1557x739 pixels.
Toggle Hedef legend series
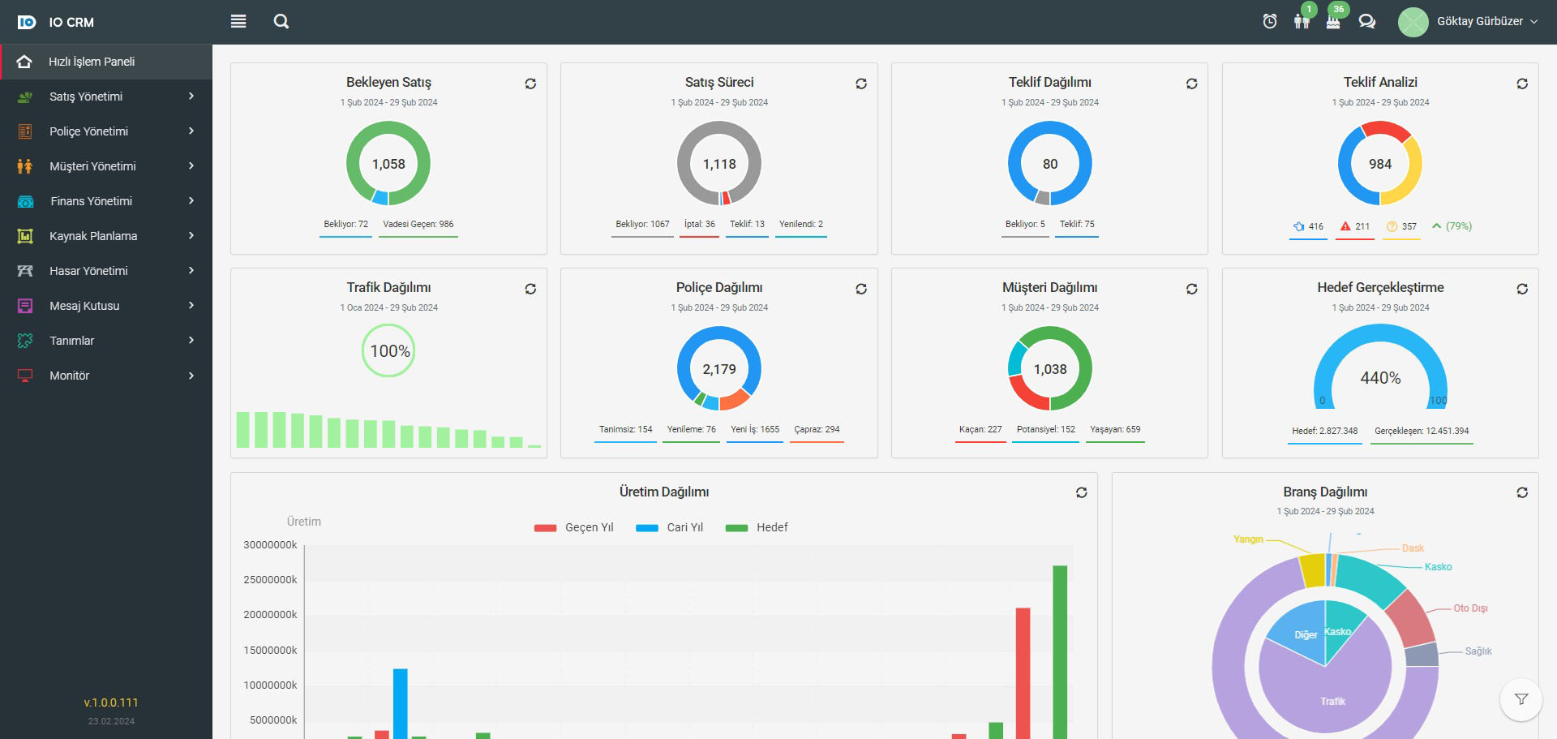[757, 527]
